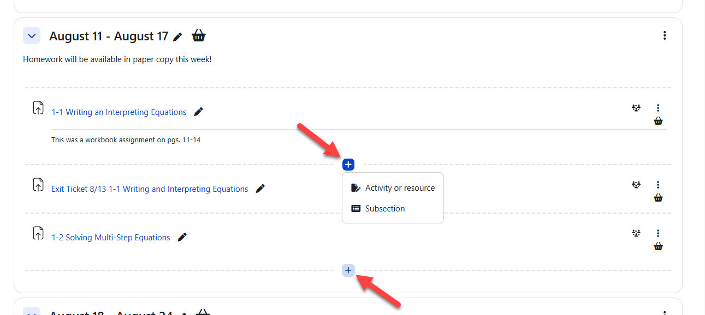
Task: Collapse the August 11 - August 17 section
Action: [x=32, y=36]
